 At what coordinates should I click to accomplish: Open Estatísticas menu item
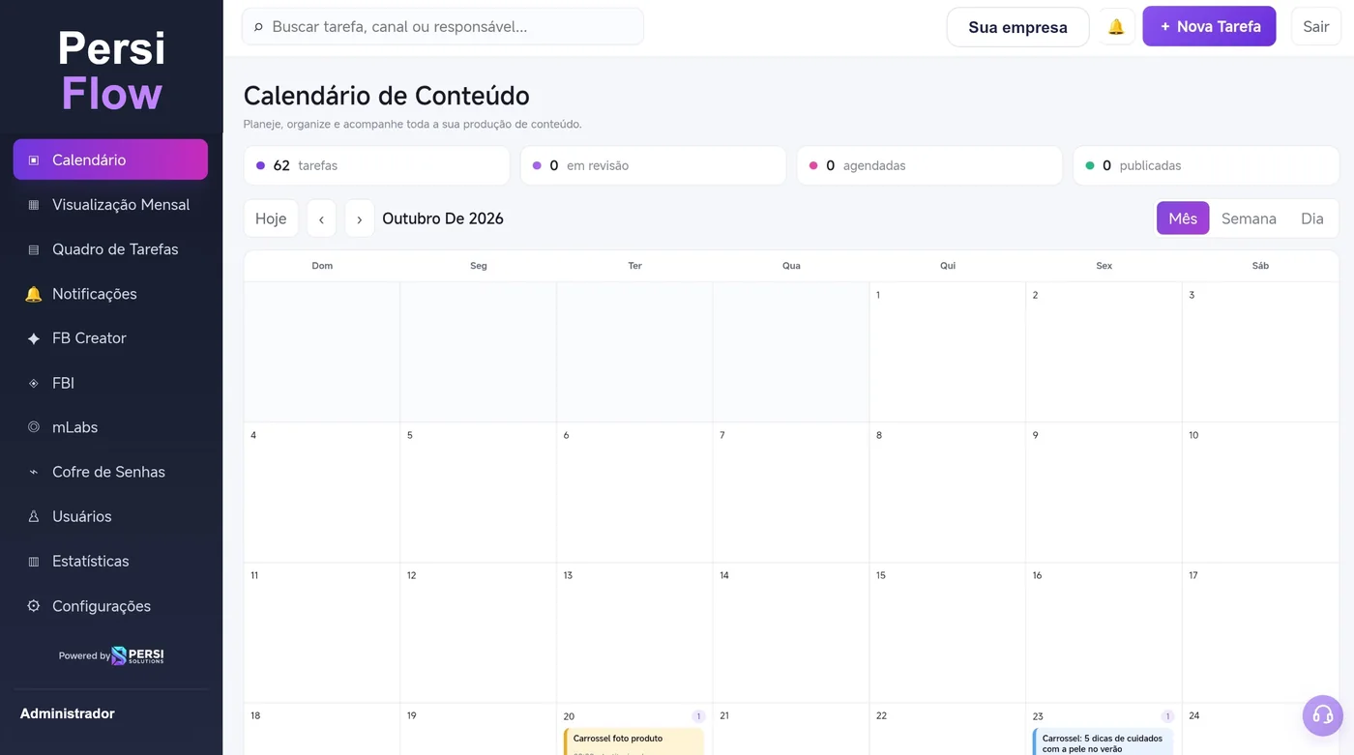pyautogui.click(x=110, y=561)
